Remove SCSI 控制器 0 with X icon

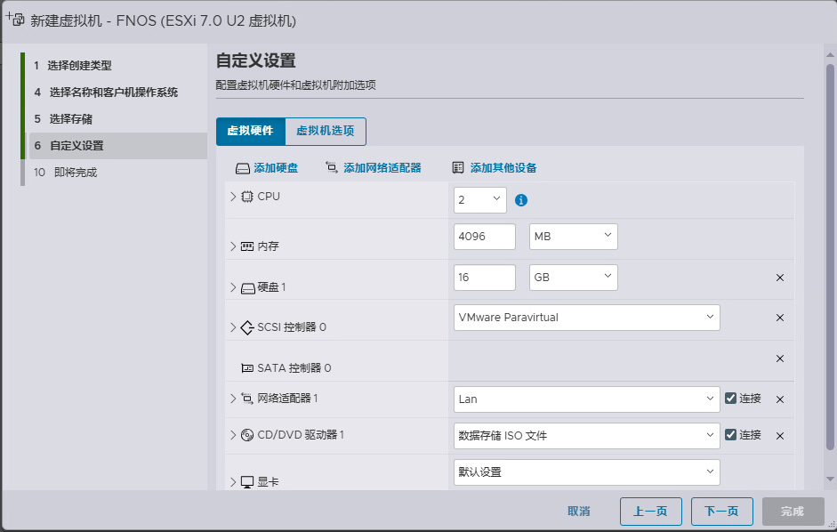pyautogui.click(x=780, y=318)
